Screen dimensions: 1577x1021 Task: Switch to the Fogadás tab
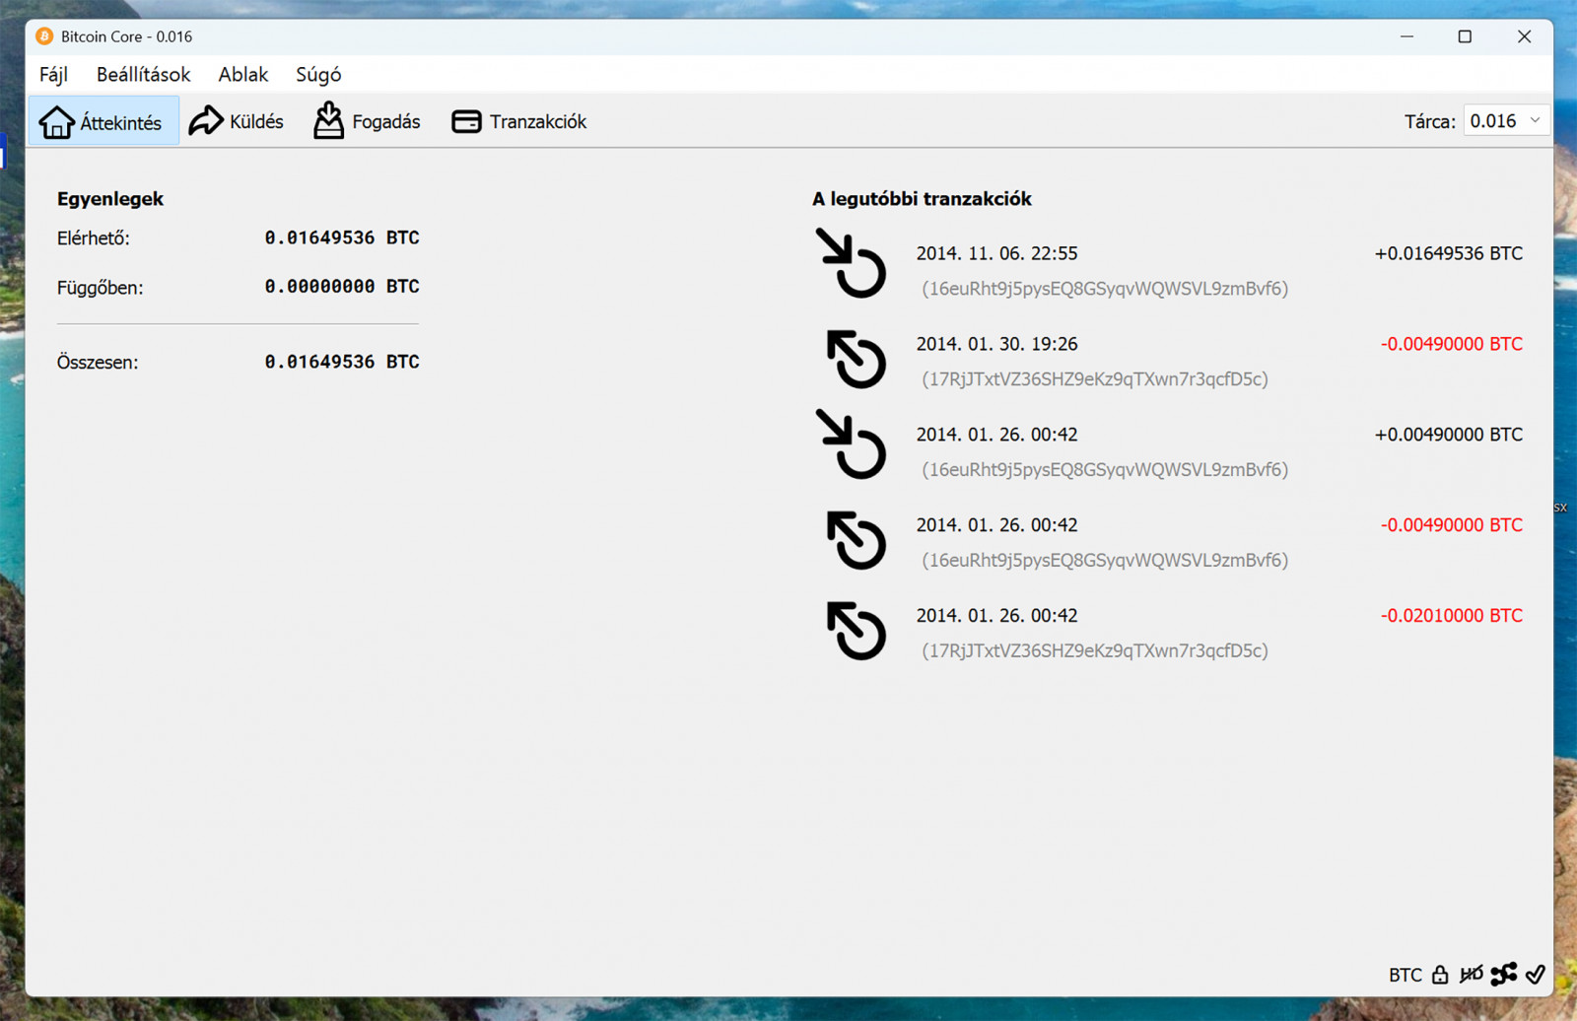click(367, 121)
